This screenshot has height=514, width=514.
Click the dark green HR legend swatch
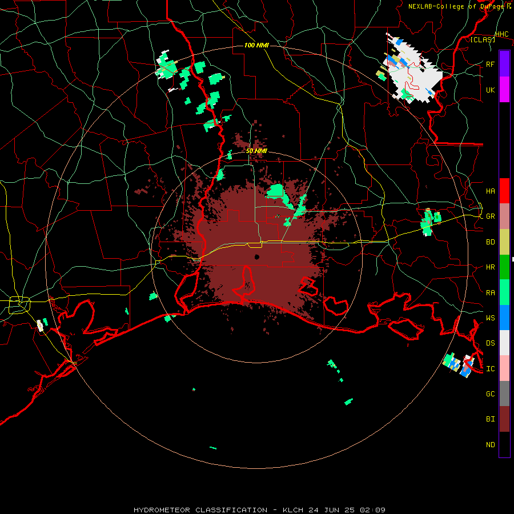click(504, 267)
